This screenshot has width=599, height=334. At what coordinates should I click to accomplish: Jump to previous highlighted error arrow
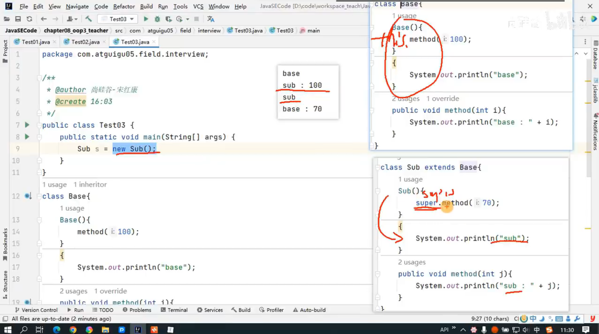point(576,54)
